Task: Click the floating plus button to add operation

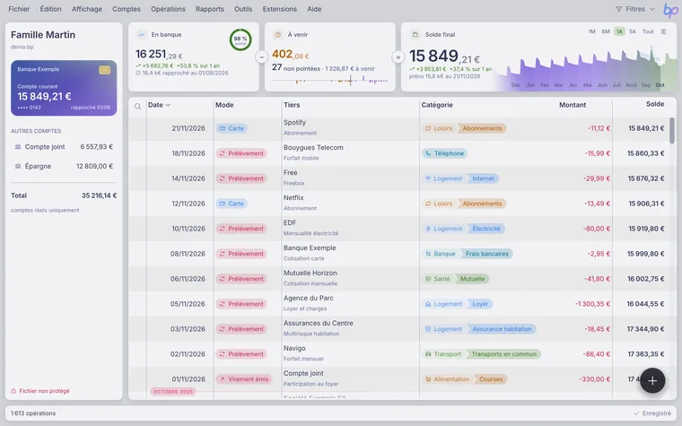Action: pyautogui.click(x=652, y=381)
